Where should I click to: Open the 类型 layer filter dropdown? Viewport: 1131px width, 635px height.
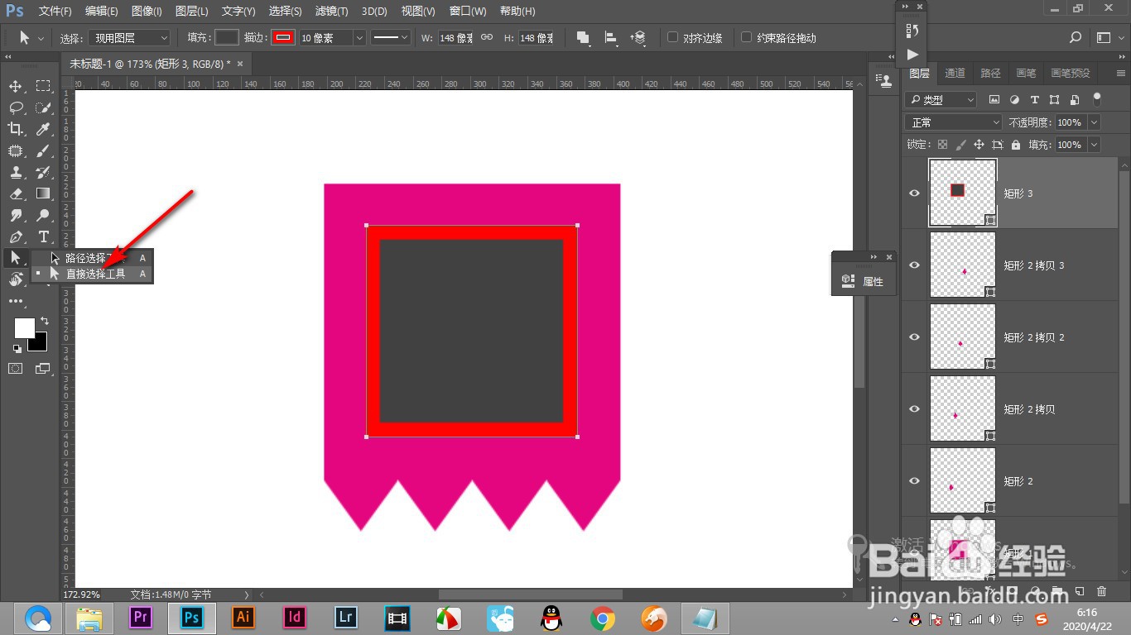(x=942, y=99)
